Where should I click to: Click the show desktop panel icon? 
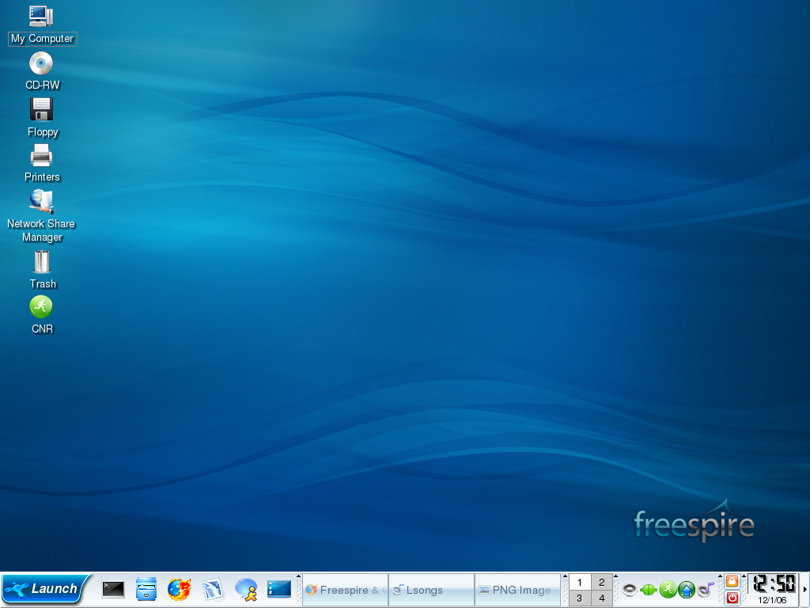[x=279, y=589]
